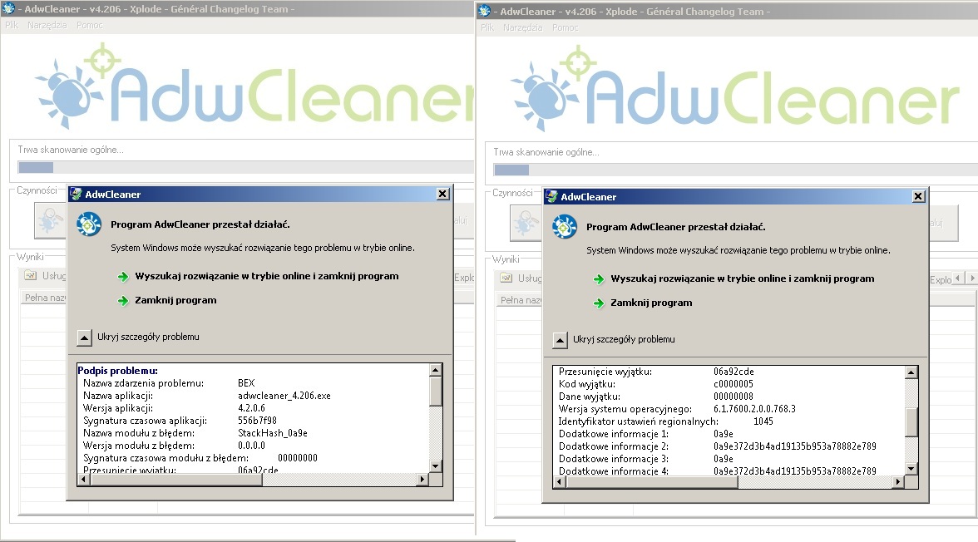This screenshot has height=542, width=978.
Task: Open Narzędzia menu in right AdwCleaner window
Action: click(522, 27)
